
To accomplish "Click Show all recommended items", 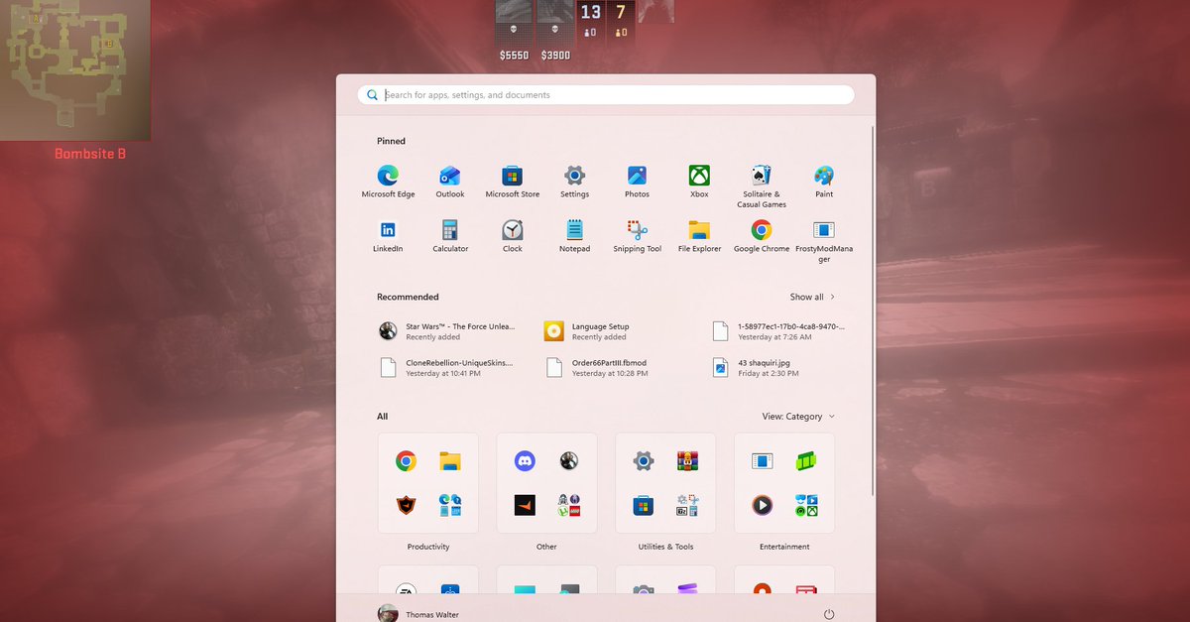I will [x=812, y=297].
